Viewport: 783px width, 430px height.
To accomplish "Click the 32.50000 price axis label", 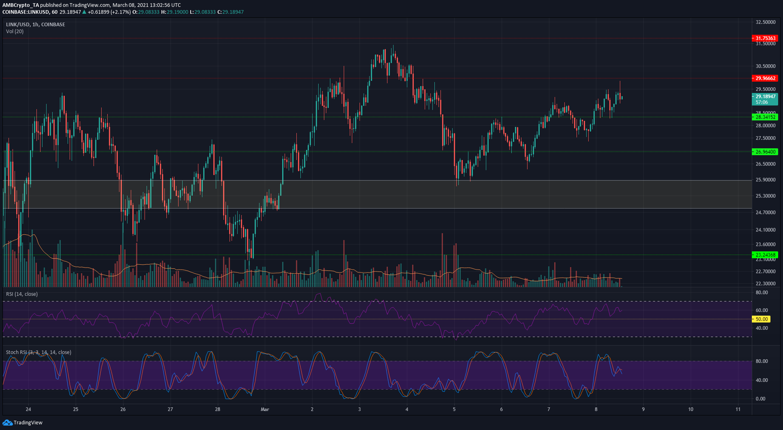I will tap(766, 22).
